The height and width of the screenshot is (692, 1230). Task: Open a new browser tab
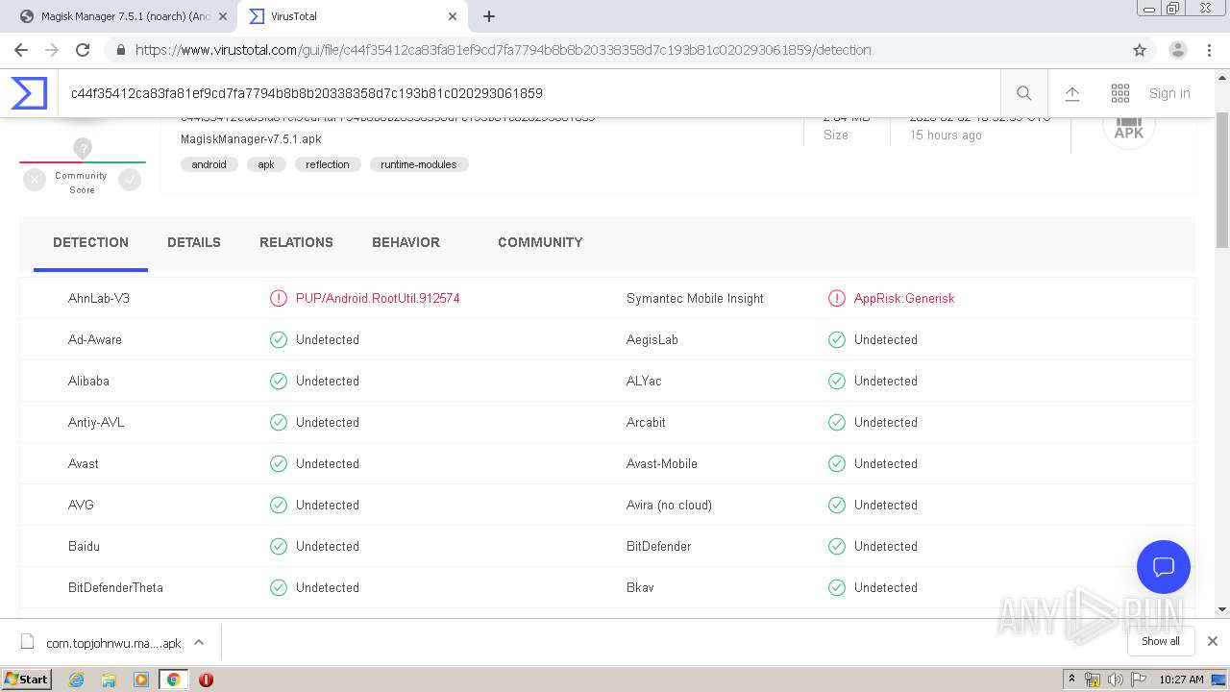(489, 16)
